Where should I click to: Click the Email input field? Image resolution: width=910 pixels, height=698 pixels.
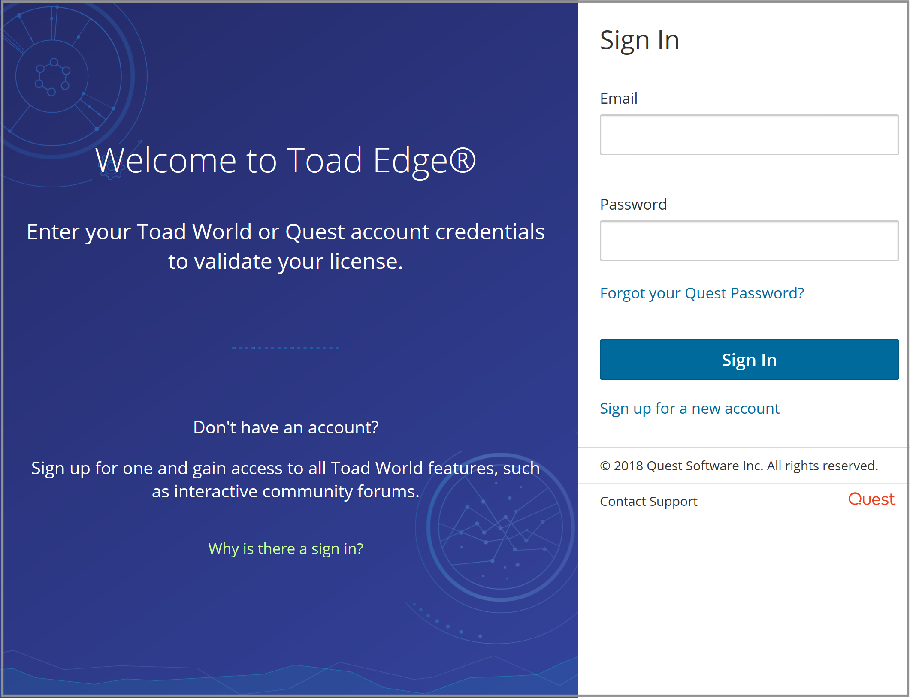[x=749, y=135]
